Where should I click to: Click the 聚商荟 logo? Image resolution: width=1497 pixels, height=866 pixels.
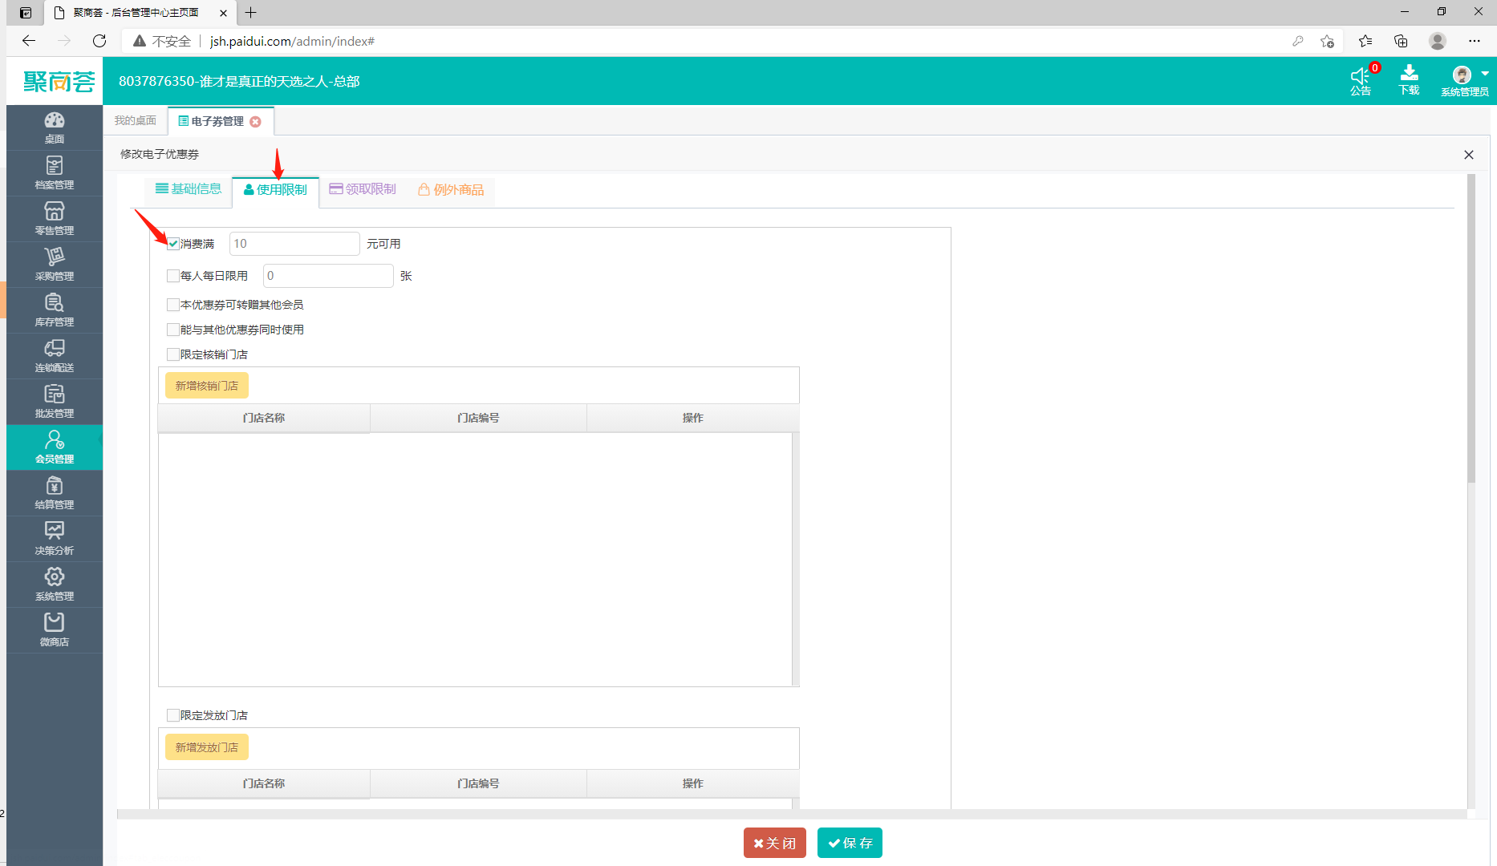click(59, 81)
